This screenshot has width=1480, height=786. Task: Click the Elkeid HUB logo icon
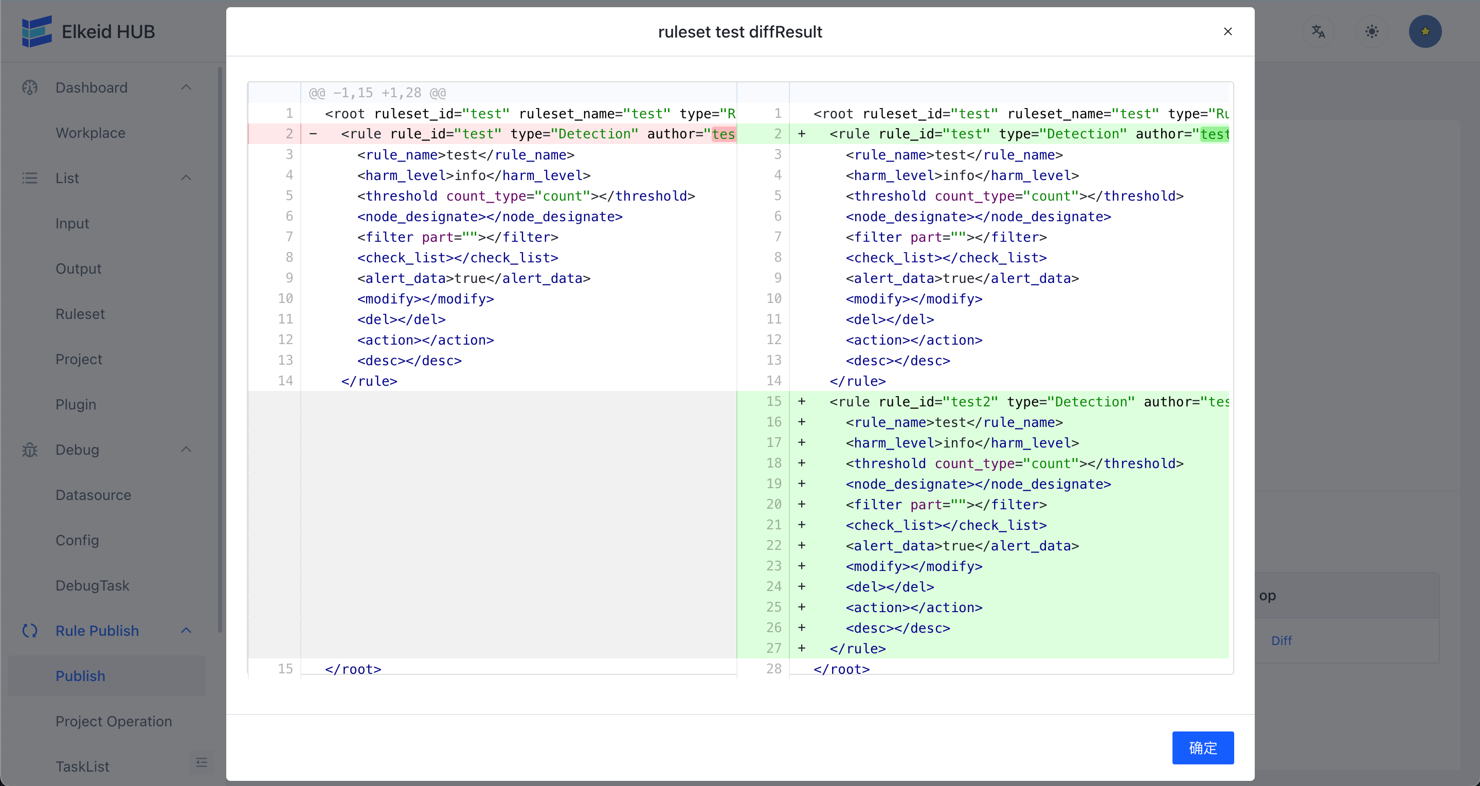[x=37, y=31]
